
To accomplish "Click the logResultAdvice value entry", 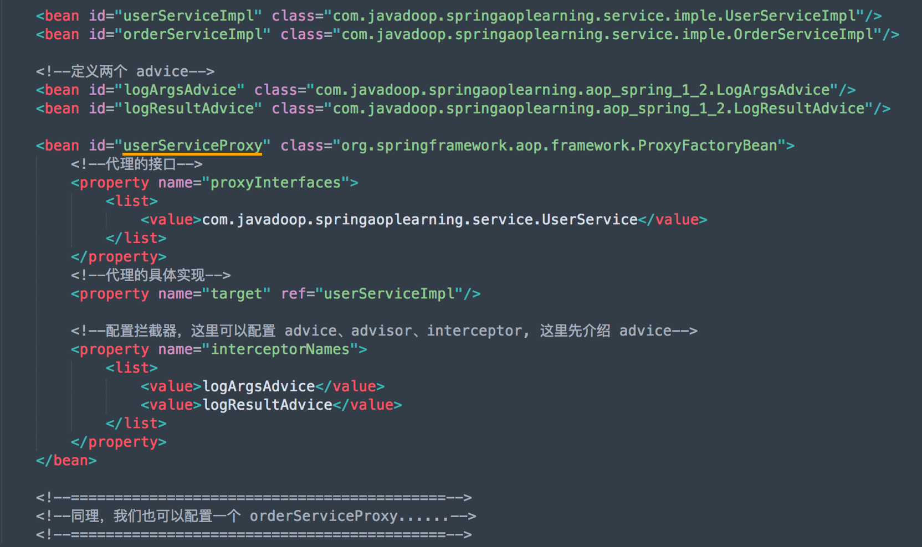I will click(267, 405).
